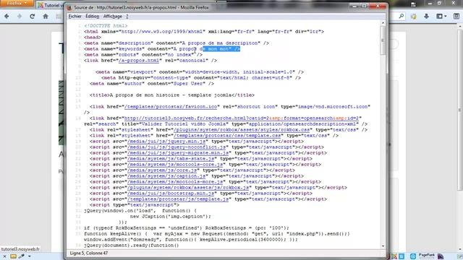Screen dimensions: 463x260
Task: Close the add-on bar with X
Action: click(4, 256)
